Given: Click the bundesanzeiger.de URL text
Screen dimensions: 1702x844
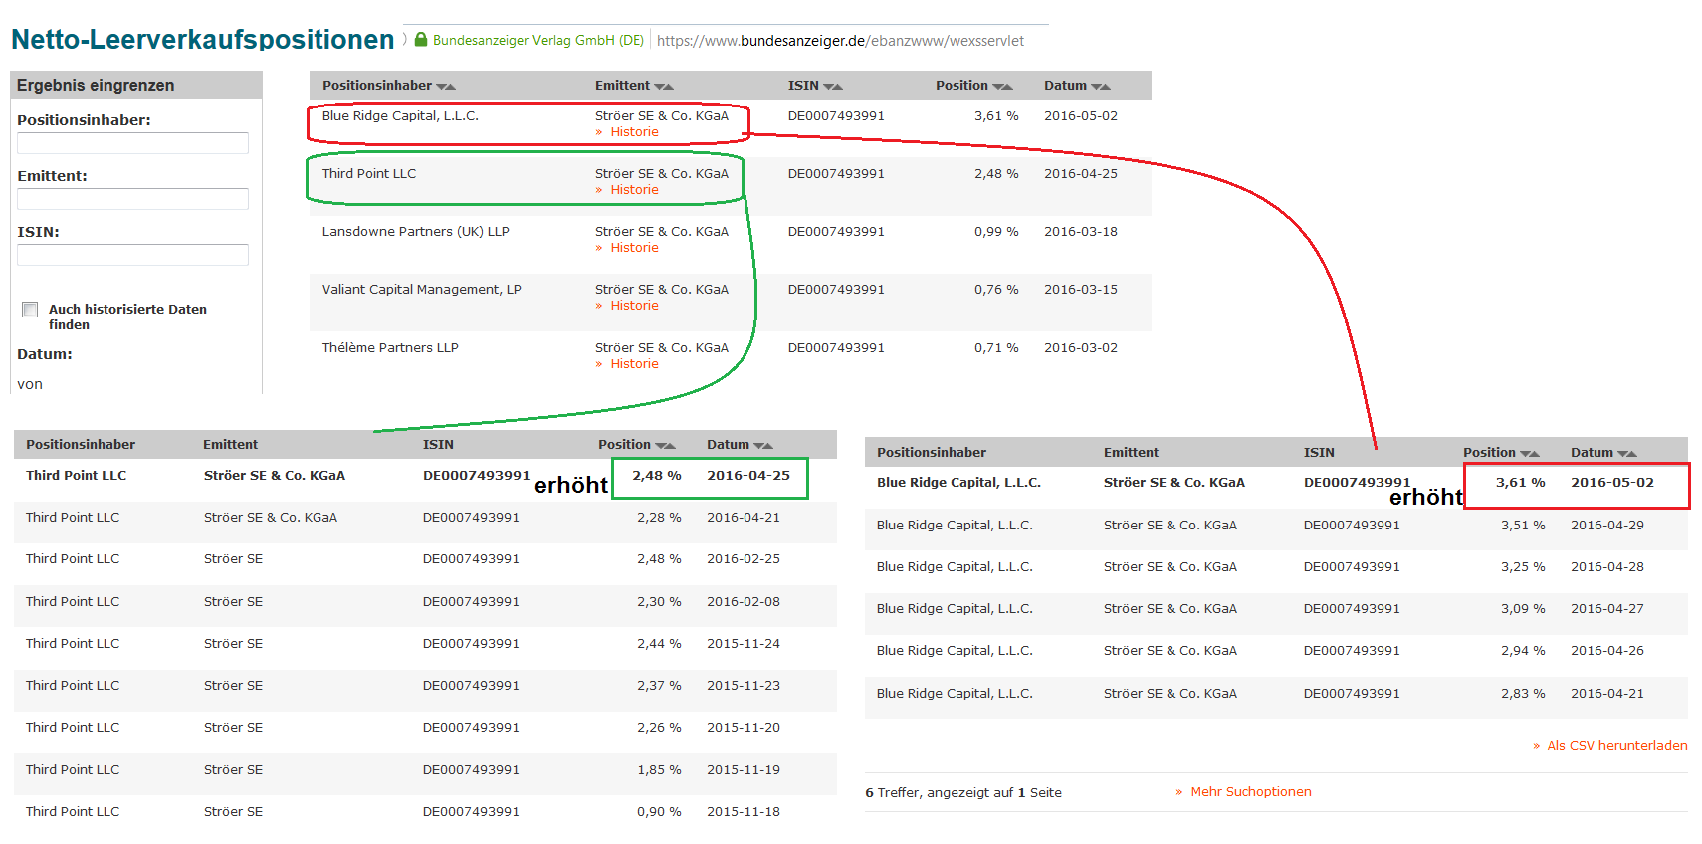Looking at the screenshot, I should click(x=840, y=41).
